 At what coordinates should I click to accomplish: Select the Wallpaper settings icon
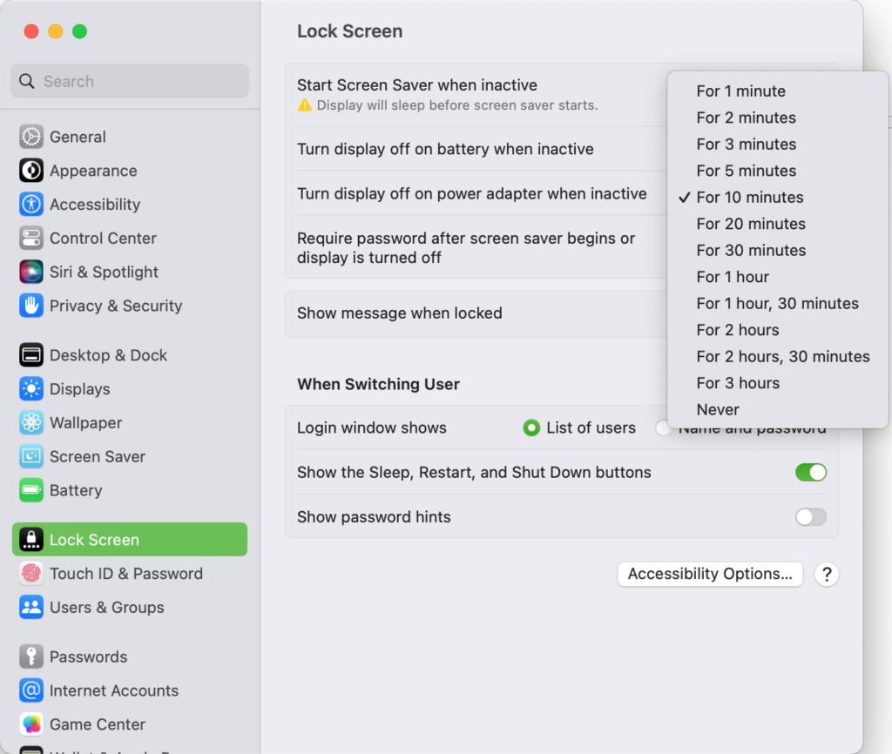point(31,423)
